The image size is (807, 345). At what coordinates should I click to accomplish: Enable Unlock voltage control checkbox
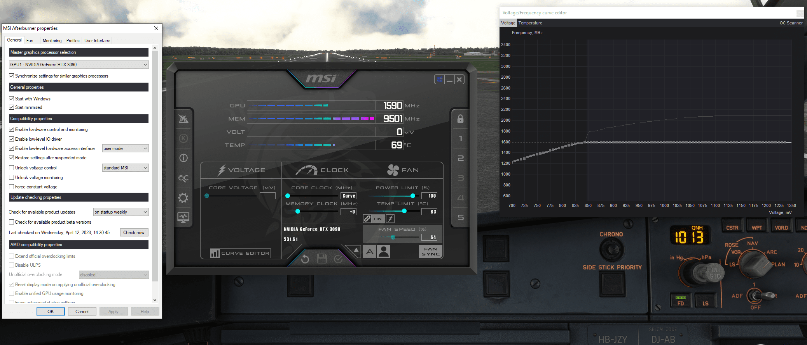(12, 168)
